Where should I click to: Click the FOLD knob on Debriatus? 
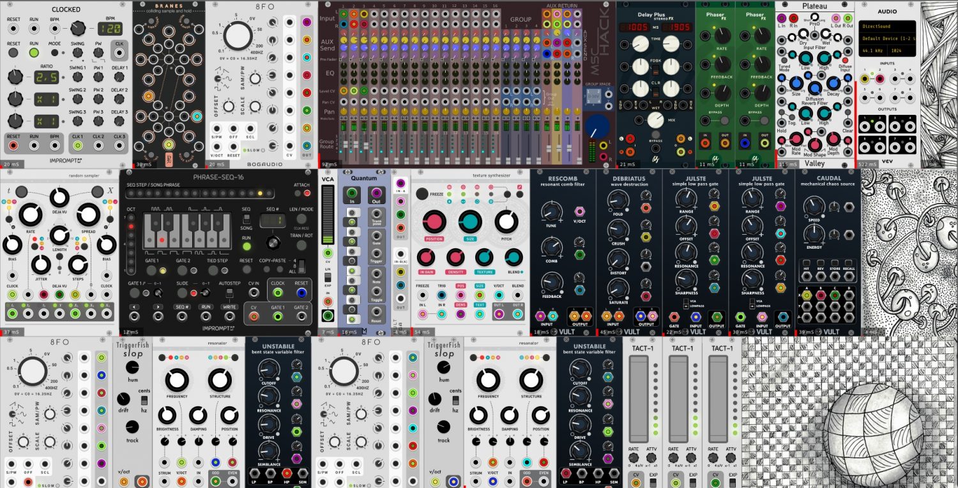click(618, 200)
